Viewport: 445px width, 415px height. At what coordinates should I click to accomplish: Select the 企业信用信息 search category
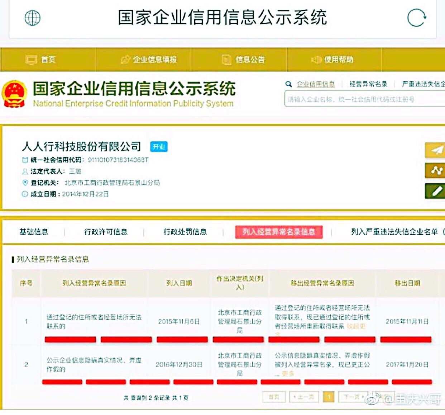point(316,84)
